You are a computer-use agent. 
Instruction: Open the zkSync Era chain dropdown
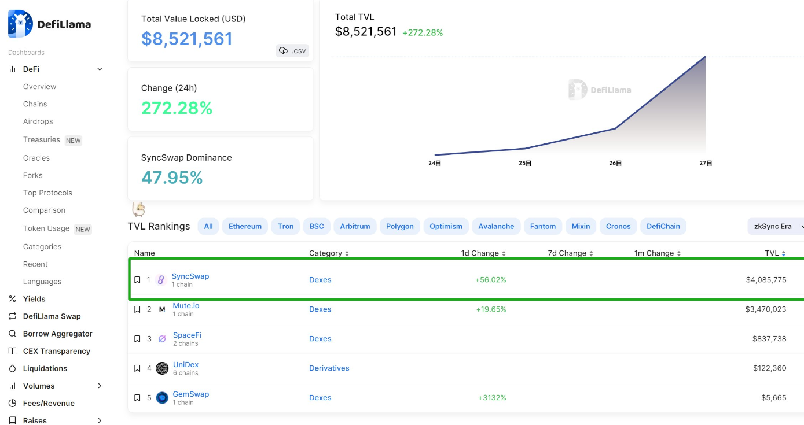pos(776,226)
